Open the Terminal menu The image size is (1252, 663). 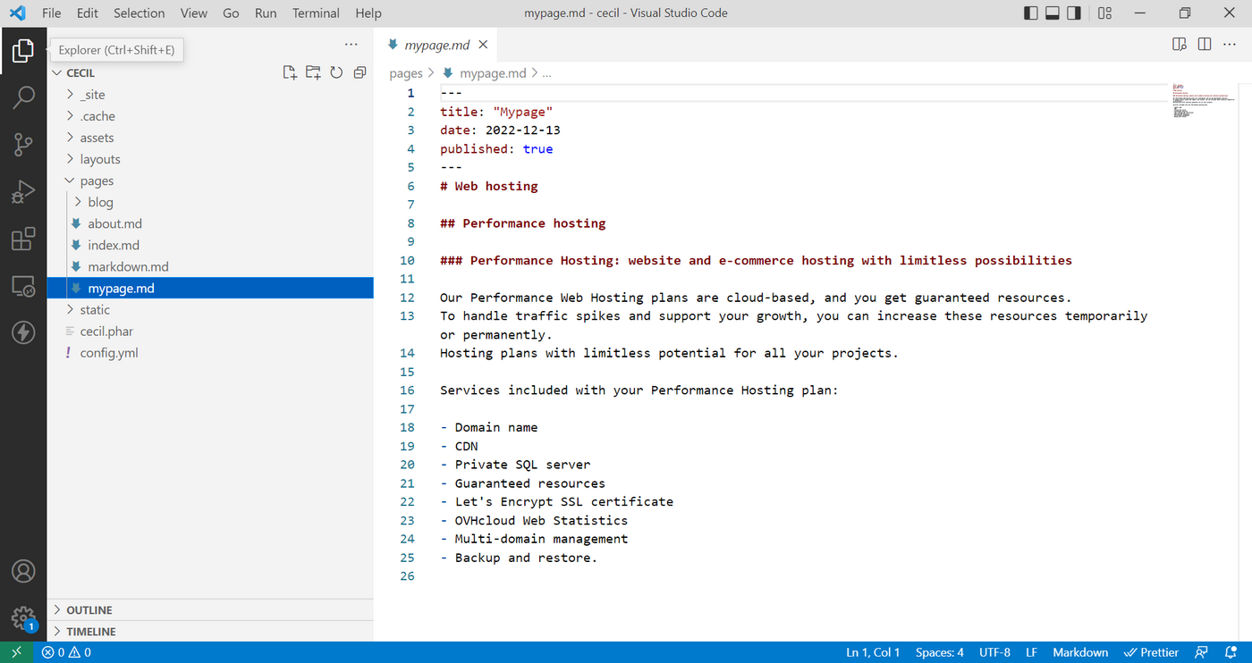click(315, 13)
